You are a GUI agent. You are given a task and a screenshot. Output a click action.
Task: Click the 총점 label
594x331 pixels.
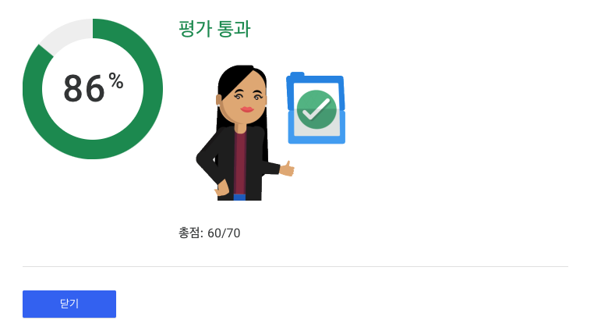click(x=189, y=233)
